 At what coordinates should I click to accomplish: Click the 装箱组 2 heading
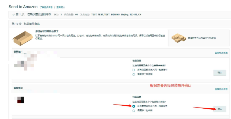(18, 88)
